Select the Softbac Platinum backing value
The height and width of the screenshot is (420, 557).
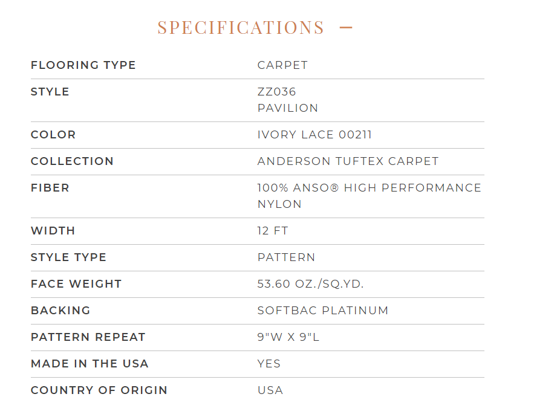323,311
